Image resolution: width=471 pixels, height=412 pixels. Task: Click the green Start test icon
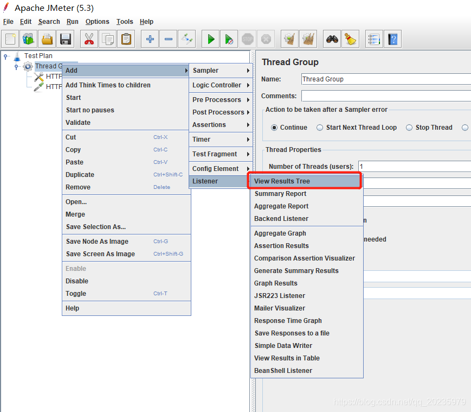click(211, 39)
